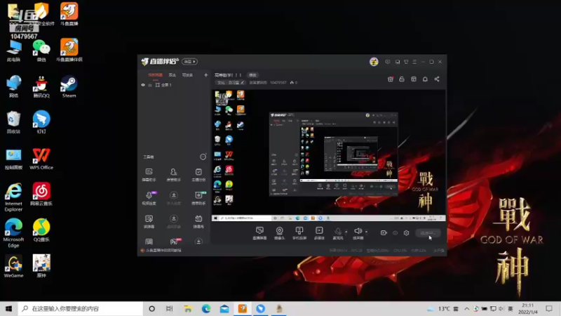
Task: Open the 原神 desktop shortcut
Action: 41,266
